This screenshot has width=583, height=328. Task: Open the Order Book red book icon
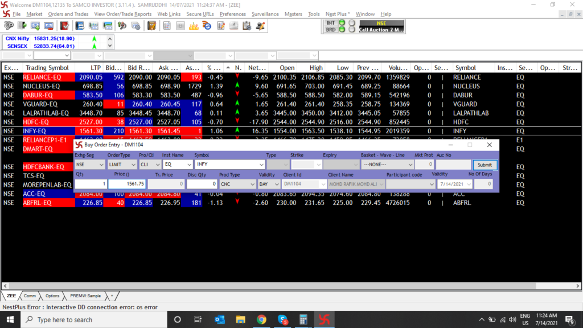(x=64, y=26)
